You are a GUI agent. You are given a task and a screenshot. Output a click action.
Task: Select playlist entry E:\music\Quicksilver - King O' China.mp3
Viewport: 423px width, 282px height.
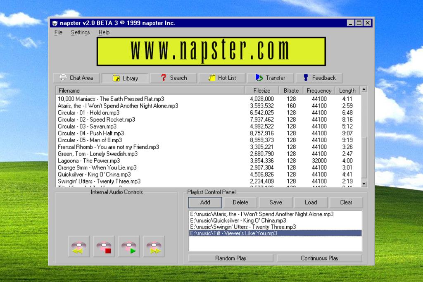(x=275, y=220)
